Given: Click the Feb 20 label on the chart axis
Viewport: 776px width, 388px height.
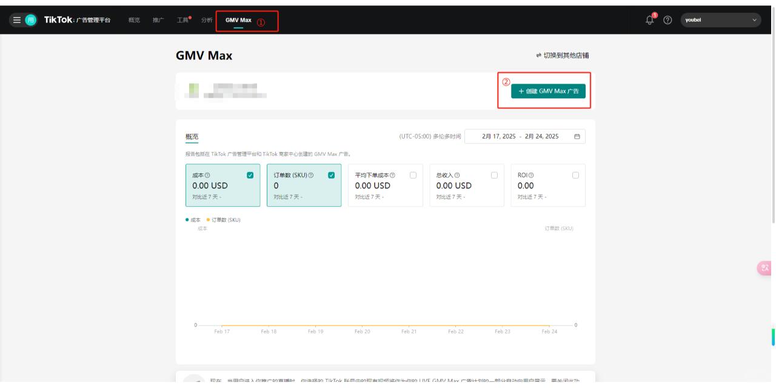Looking at the screenshot, I should click(x=363, y=332).
